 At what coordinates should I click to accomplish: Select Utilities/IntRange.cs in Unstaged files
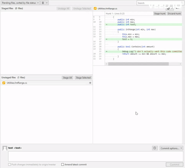point(47,83)
